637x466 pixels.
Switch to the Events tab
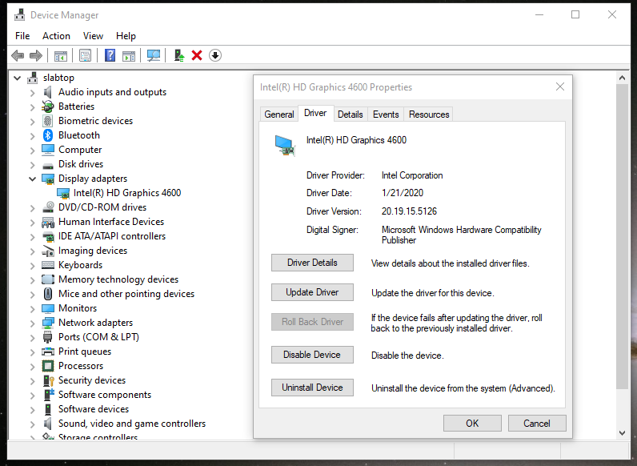[386, 114]
